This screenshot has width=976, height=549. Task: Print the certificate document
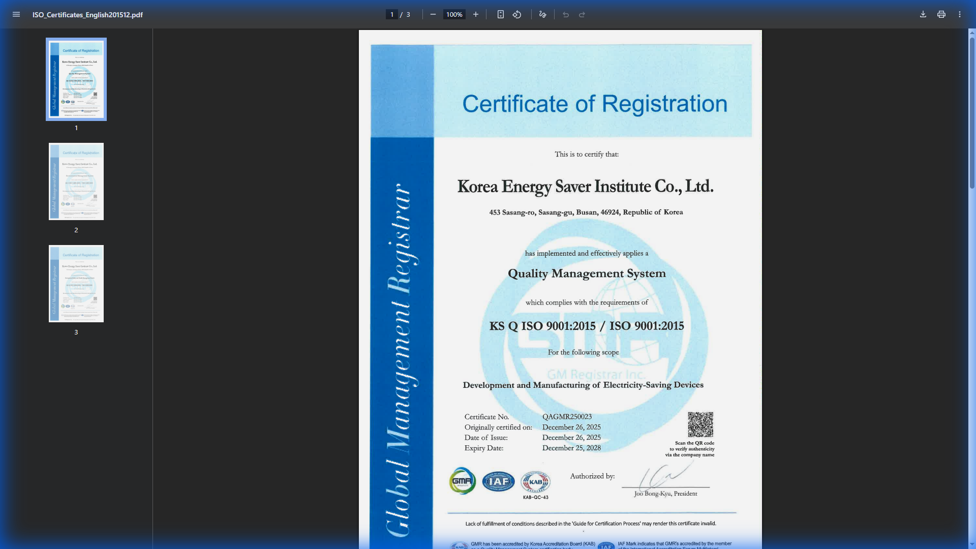coord(941,15)
